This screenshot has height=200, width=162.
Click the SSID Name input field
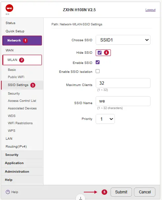click(x=123, y=101)
